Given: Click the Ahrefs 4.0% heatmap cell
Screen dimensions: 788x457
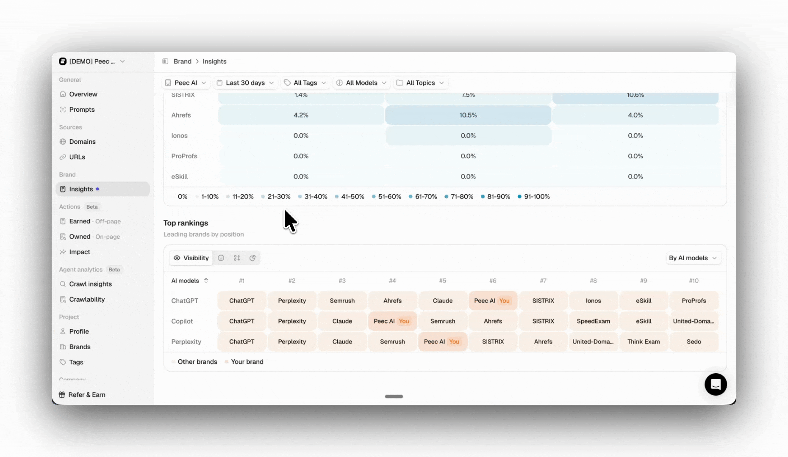Looking at the screenshot, I should (x=635, y=115).
